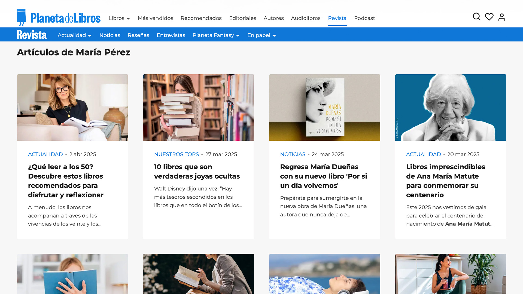Click the 'Por si un día volvemos' book cover image

pos(325,108)
